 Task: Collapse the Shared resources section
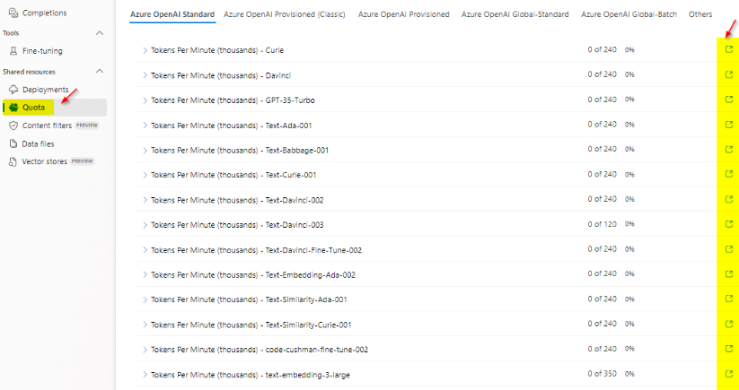point(100,72)
